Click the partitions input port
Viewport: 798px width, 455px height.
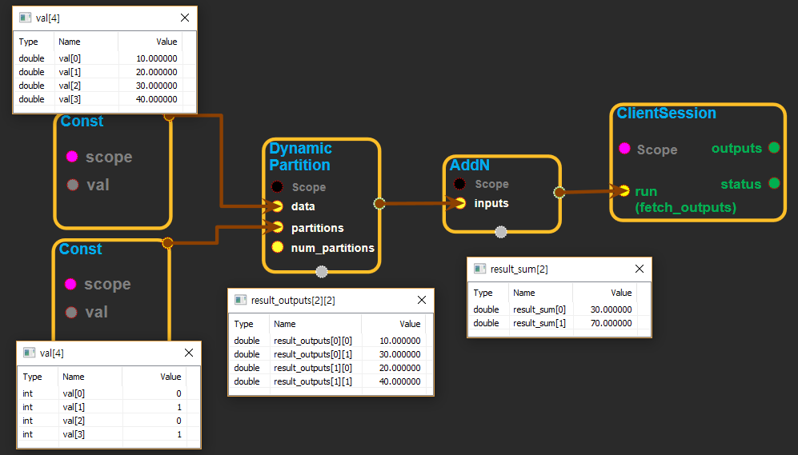pyautogui.click(x=277, y=227)
